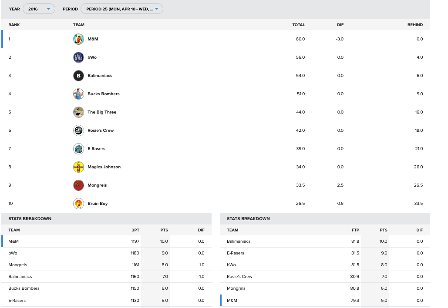Select Mongrels row in 3PT breakdown

point(106,265)
